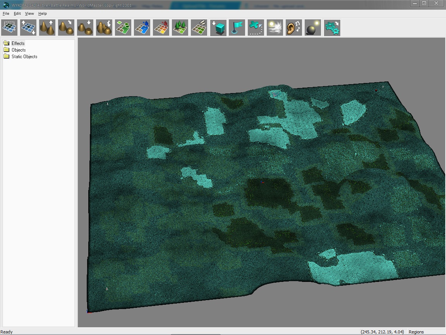The image size is (446, 335).
Task: Select the Effects folder in tree
Action: tap(18, 43)
